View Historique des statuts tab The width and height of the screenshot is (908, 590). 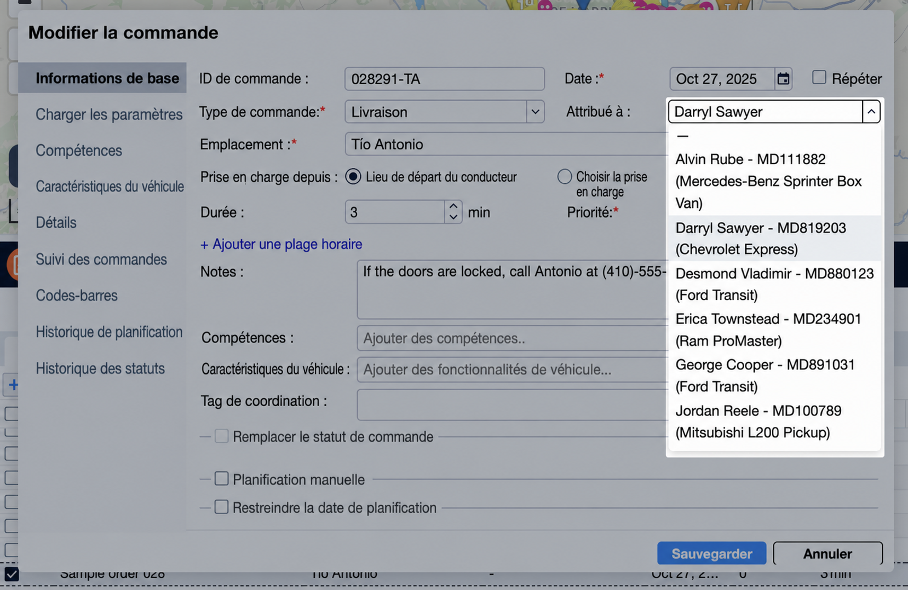[100, 368]
